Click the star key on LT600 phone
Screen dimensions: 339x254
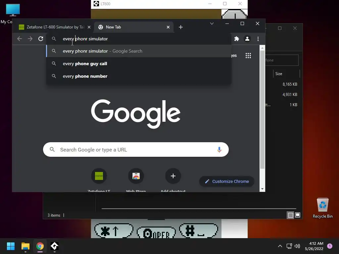114,231
